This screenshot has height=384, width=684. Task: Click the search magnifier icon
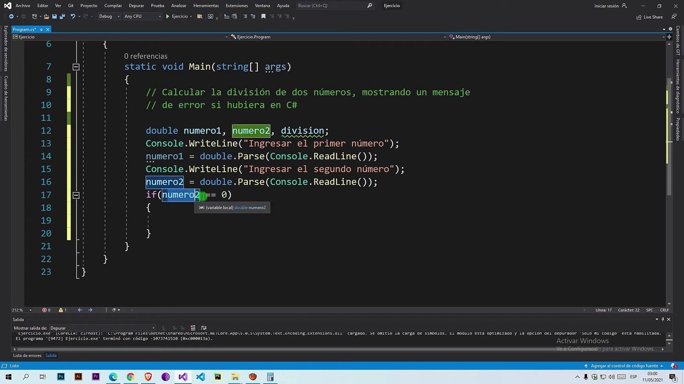pyautogui.click(x=369, y=5)
